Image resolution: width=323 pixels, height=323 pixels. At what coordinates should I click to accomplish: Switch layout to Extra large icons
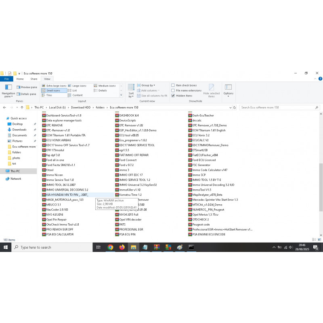(x=54, y=86)
